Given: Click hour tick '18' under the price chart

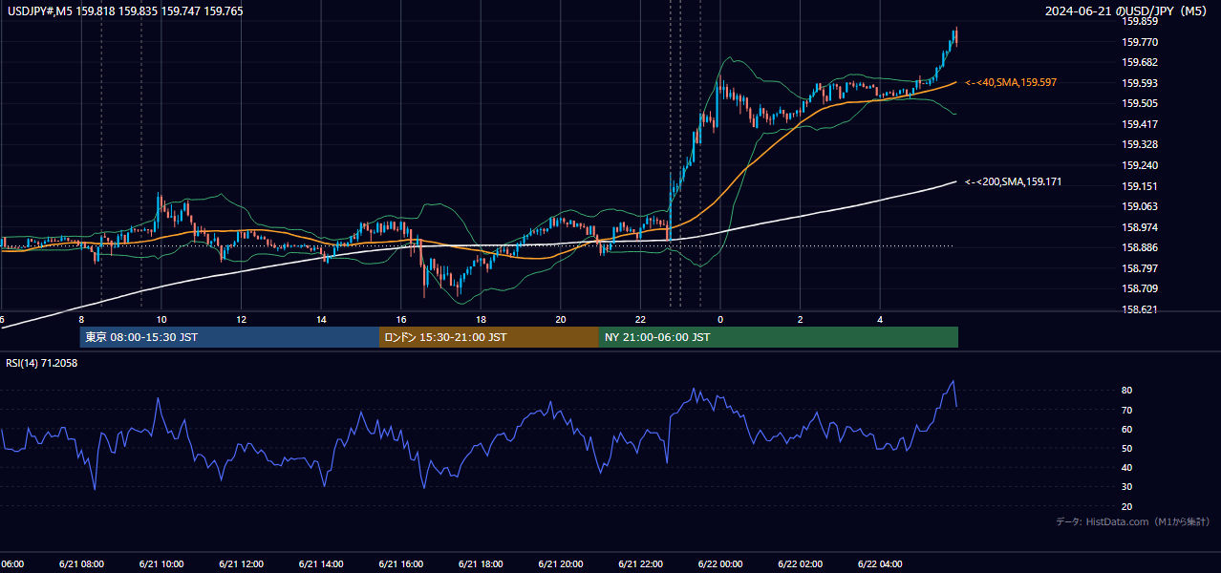Looking at the screenshot, I should point(481,320).
